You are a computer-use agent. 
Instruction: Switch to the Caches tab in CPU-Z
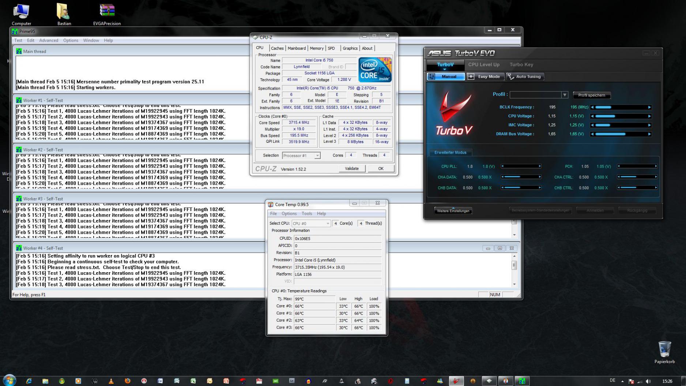277,48
